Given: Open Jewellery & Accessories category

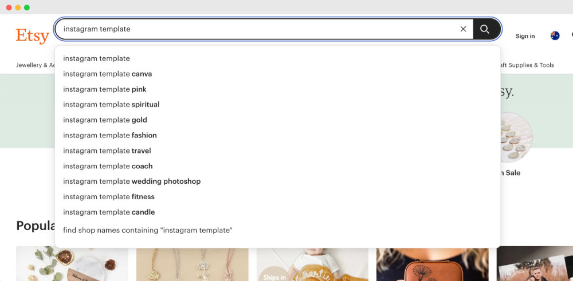Looking at the screenshot, I should 36,65.
